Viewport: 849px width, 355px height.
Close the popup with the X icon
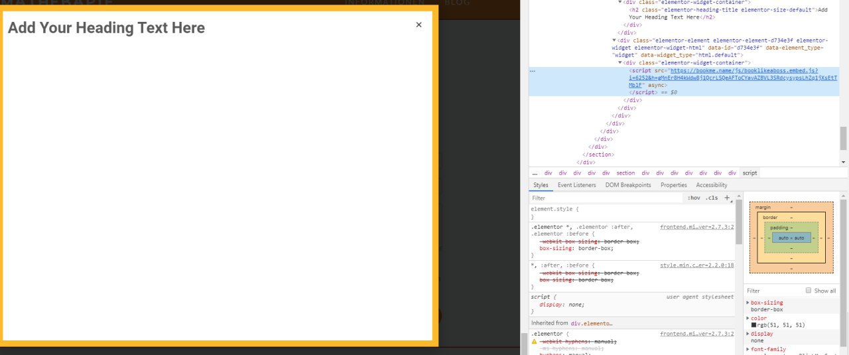[x=419, y=25]
